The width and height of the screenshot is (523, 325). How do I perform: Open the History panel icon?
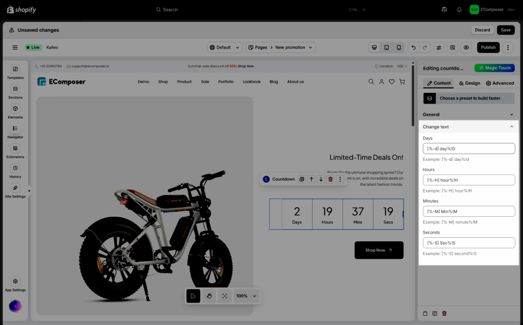coord(15,168)
